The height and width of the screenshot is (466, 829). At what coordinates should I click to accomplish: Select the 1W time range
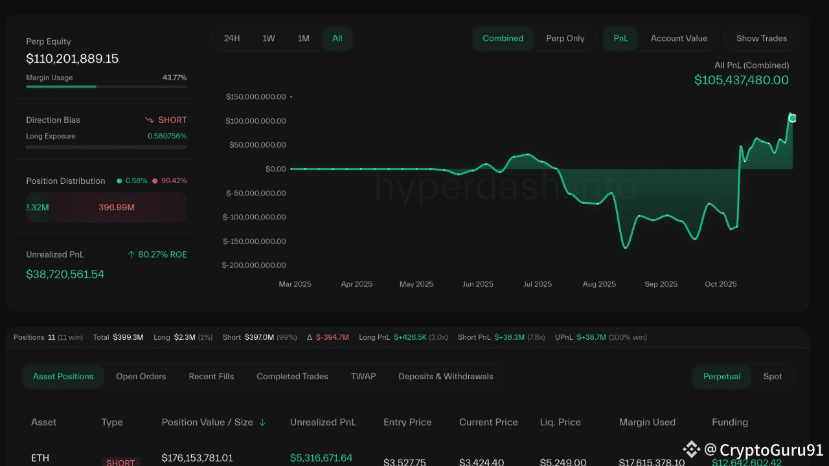click(269, 38)
